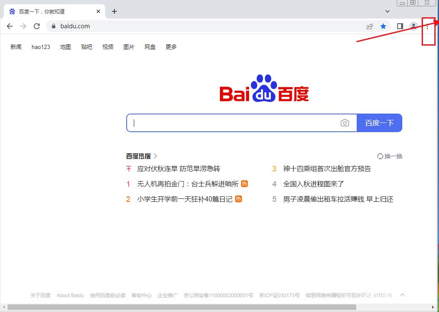Click the share icon in the toolbar

pos(370,26)
